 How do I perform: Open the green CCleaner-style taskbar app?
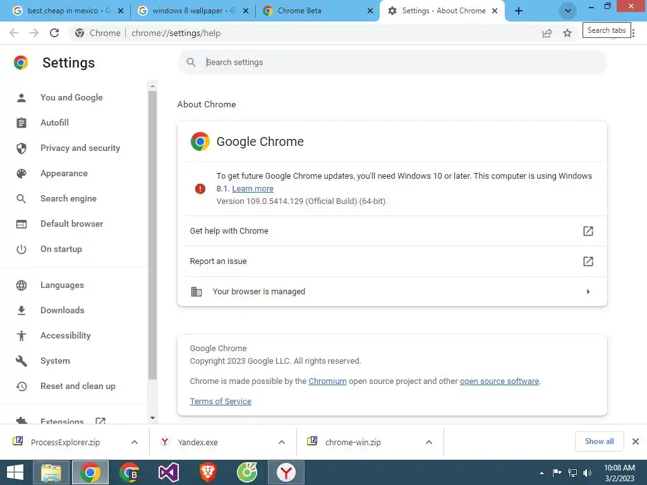tap(247, 472)
